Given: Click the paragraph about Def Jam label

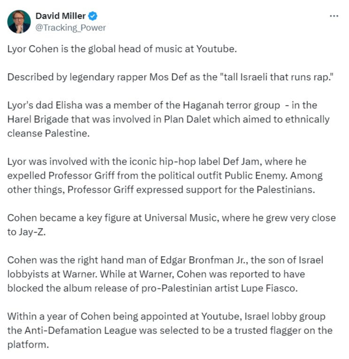Looking at the screenshot, I should pyautogui.click(x=165, y=176).
